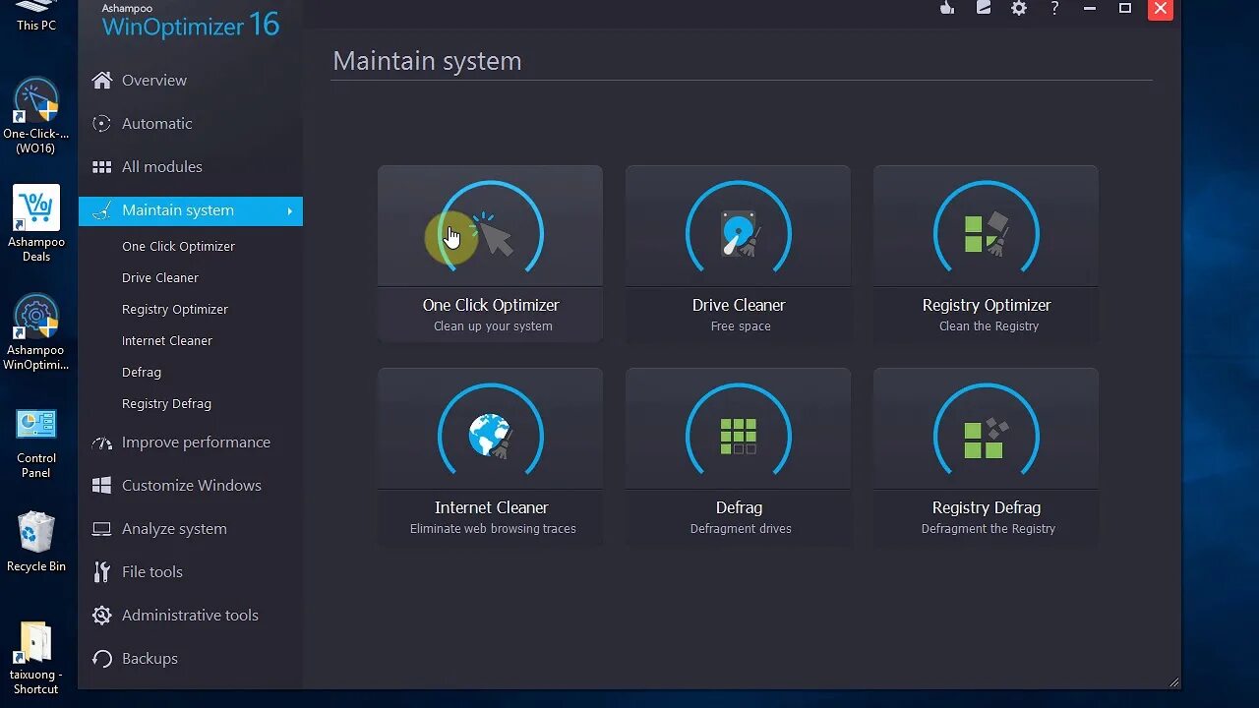1259x708 pixels.
Task: Open the skin or notes icon beside the thumbs-up
Action: coord(983,8)
